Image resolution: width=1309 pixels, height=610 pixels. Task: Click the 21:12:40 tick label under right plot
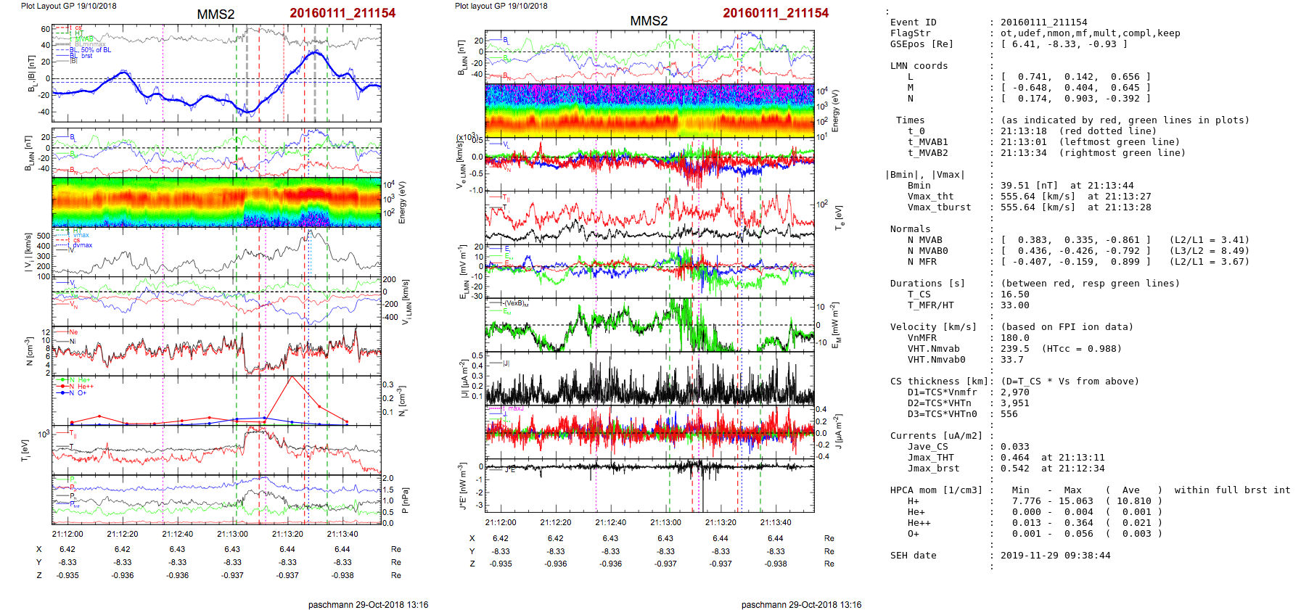click(610, 522)
